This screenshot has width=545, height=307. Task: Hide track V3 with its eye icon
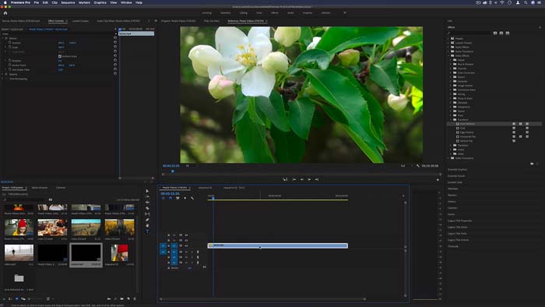186,235
